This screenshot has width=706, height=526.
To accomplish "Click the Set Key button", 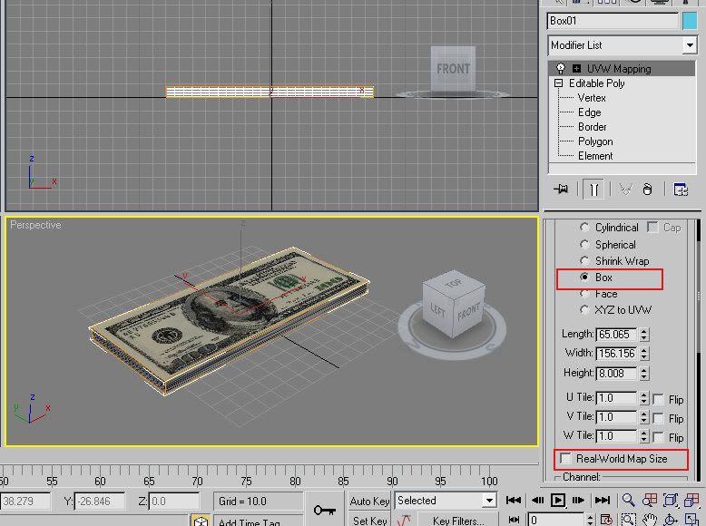I will tap(369, 521).
